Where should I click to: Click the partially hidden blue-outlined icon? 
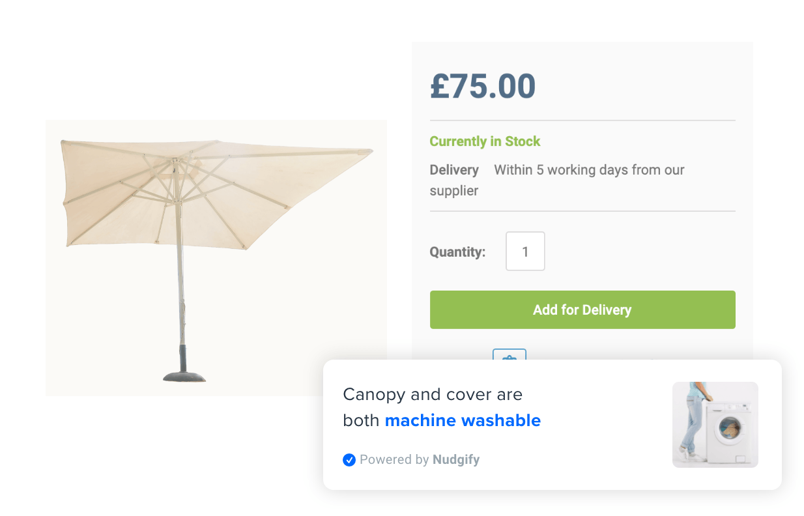509,354
